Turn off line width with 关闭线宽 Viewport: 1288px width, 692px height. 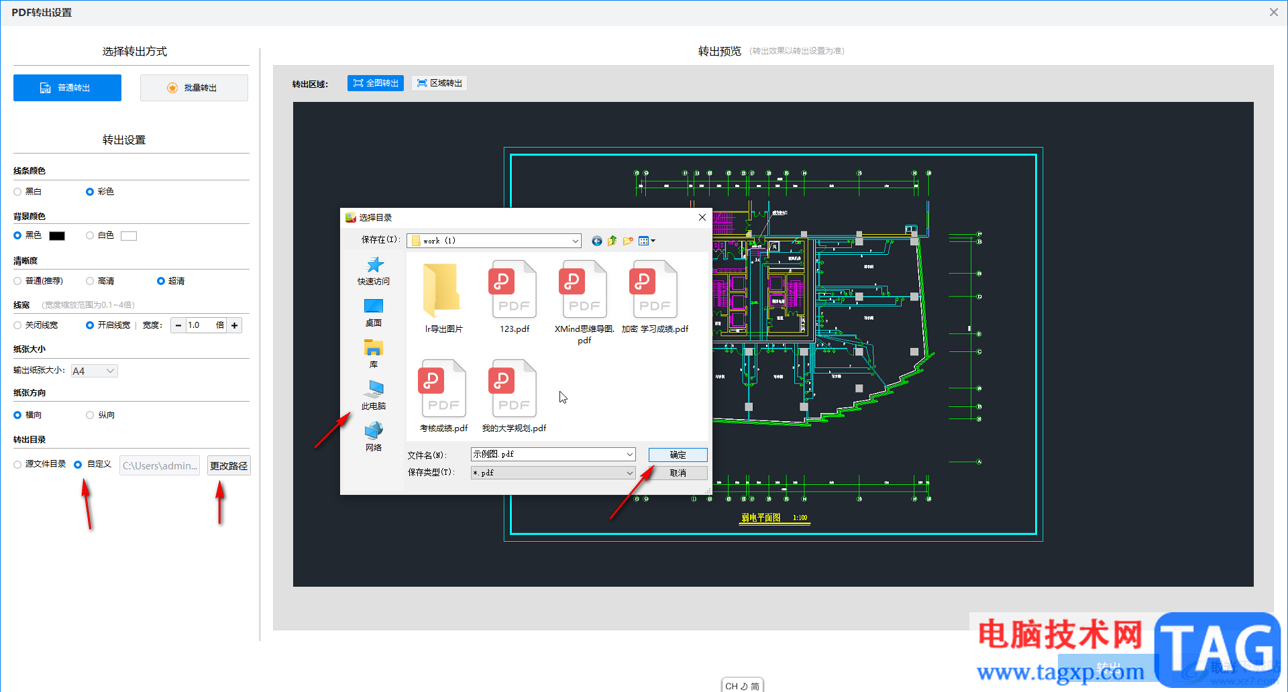(x=36, y=325)
